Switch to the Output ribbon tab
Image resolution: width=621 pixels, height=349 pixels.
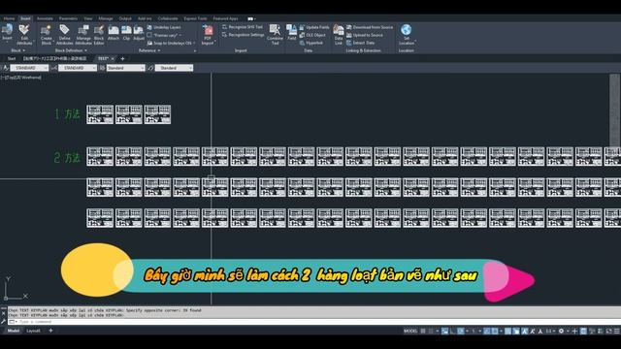(125, 18)
